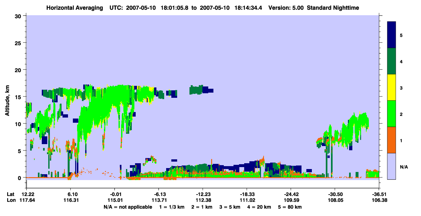421x216 pixels.
Task: Click the longitude value 113.71
Action: tap(159, 200)
